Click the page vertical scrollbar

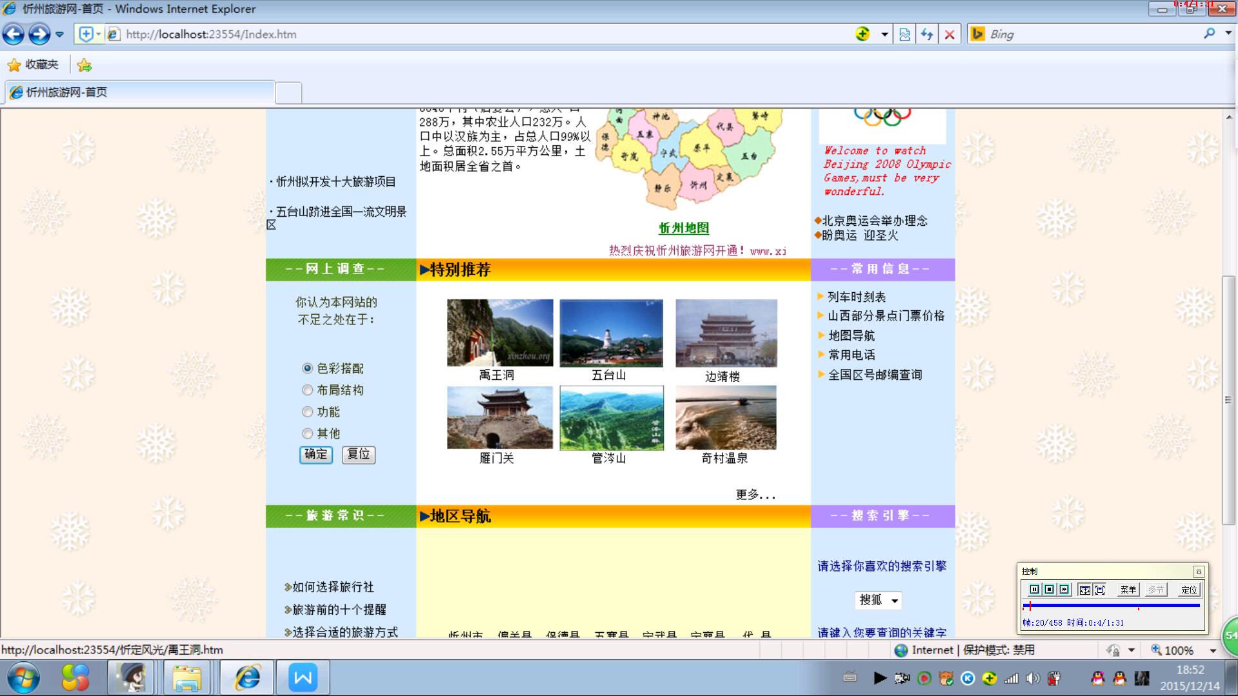(x=1229, y=400)
